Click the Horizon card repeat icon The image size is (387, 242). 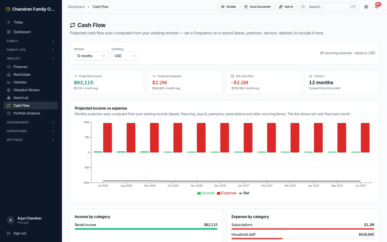310,76
